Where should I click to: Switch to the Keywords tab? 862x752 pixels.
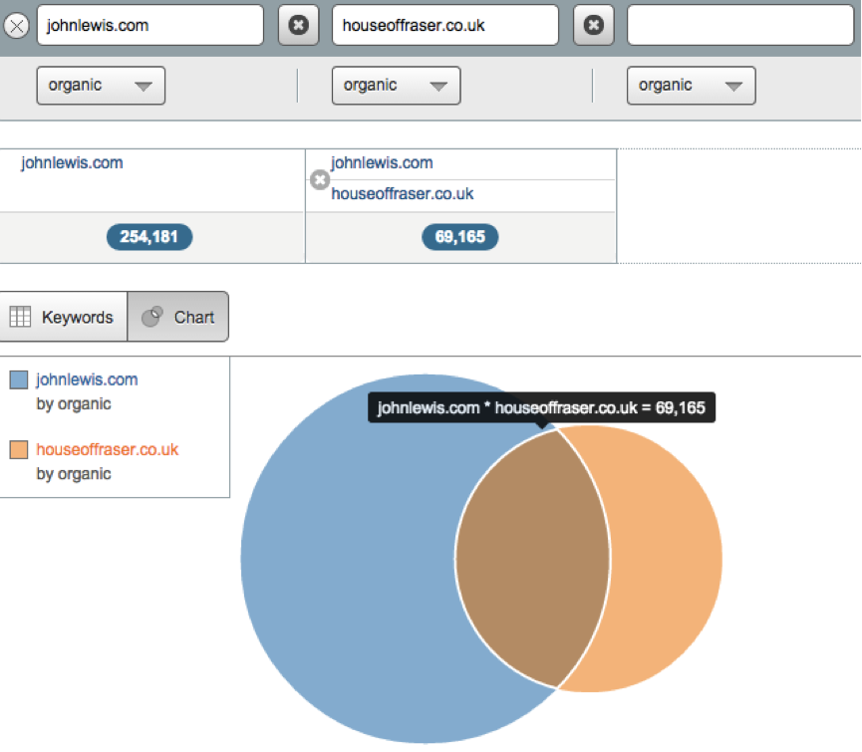[63, 317]
